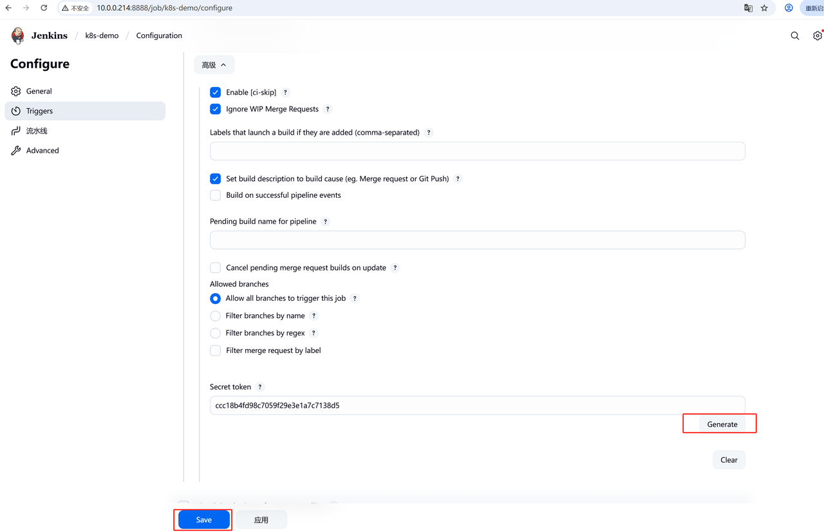Image resolution: width=824 pixels, height=532 pixels.
Task: Open General section in sidebar
Action: (39, 91)
